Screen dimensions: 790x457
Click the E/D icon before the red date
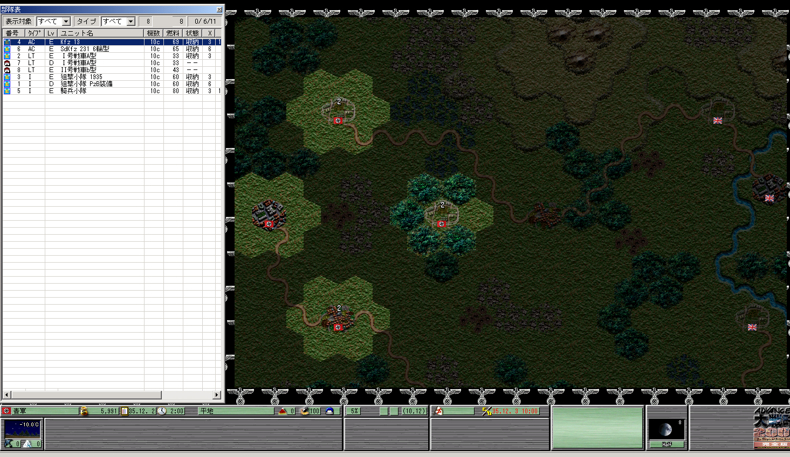click(486, 411)
